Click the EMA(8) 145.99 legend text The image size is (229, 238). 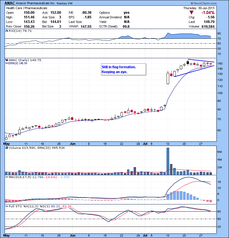(x=18, y=63)
